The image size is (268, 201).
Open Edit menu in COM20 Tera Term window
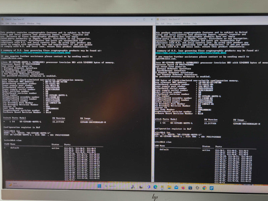pos(7,23)
